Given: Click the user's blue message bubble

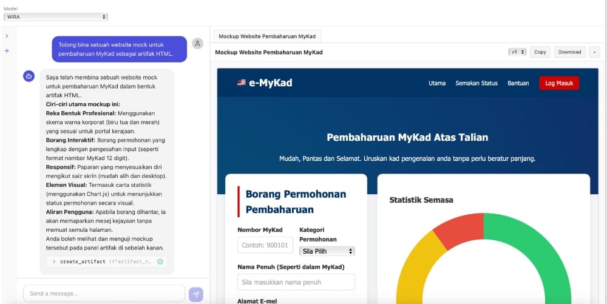Looking at the screenshot, I should pyautogui.click(x=119, y=49).
